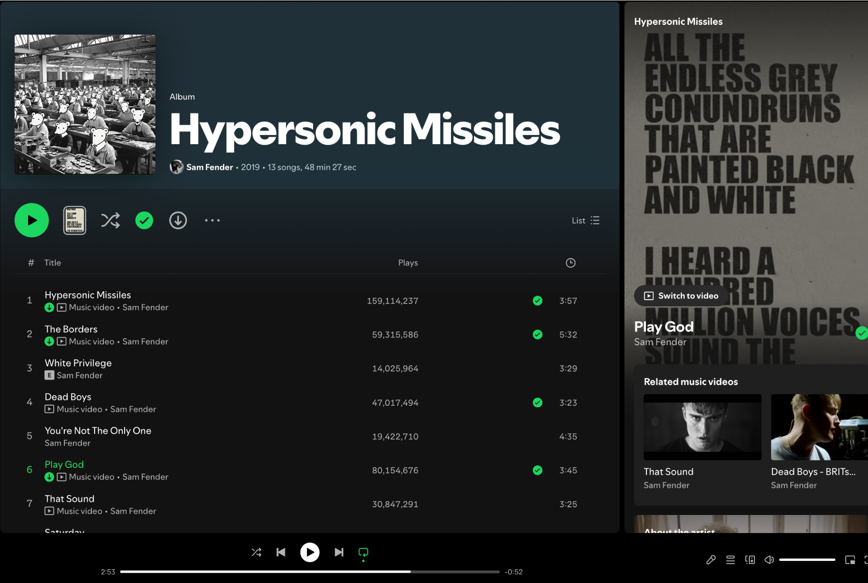Open music video icon for Play God track
868x583 pixels.
tap(62, 477)
